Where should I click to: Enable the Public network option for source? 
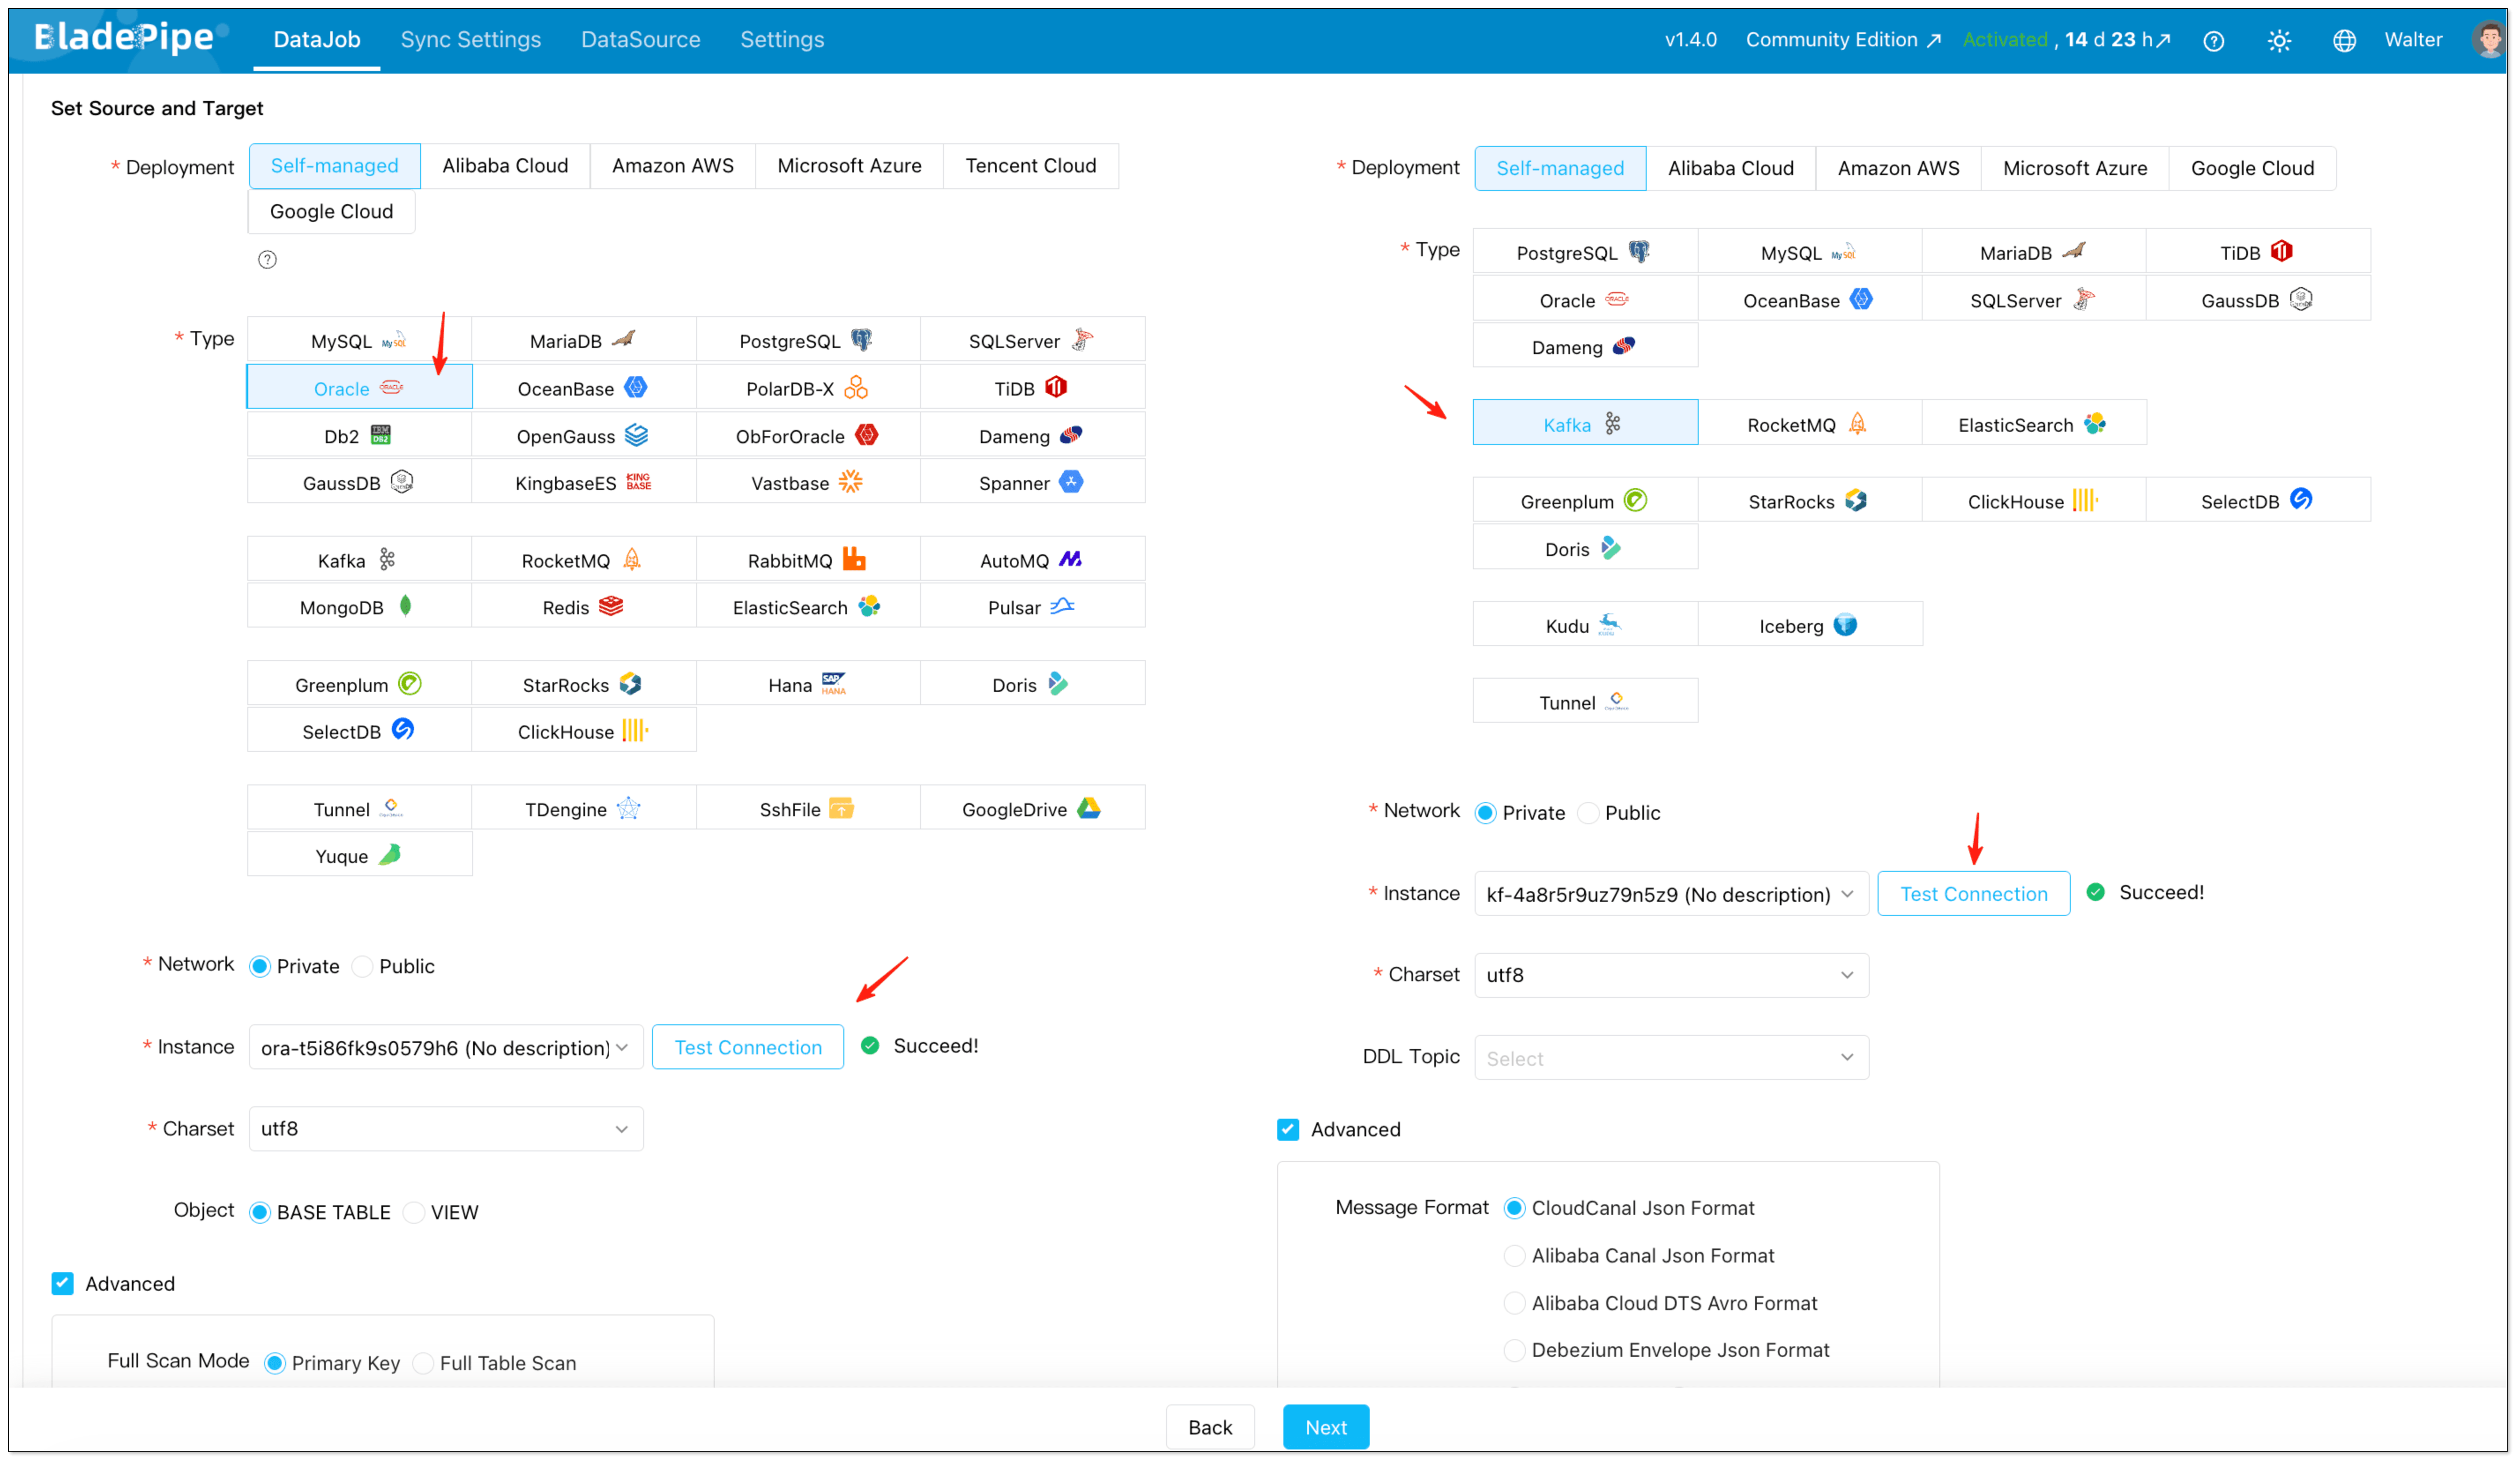[x=362, y=966]
